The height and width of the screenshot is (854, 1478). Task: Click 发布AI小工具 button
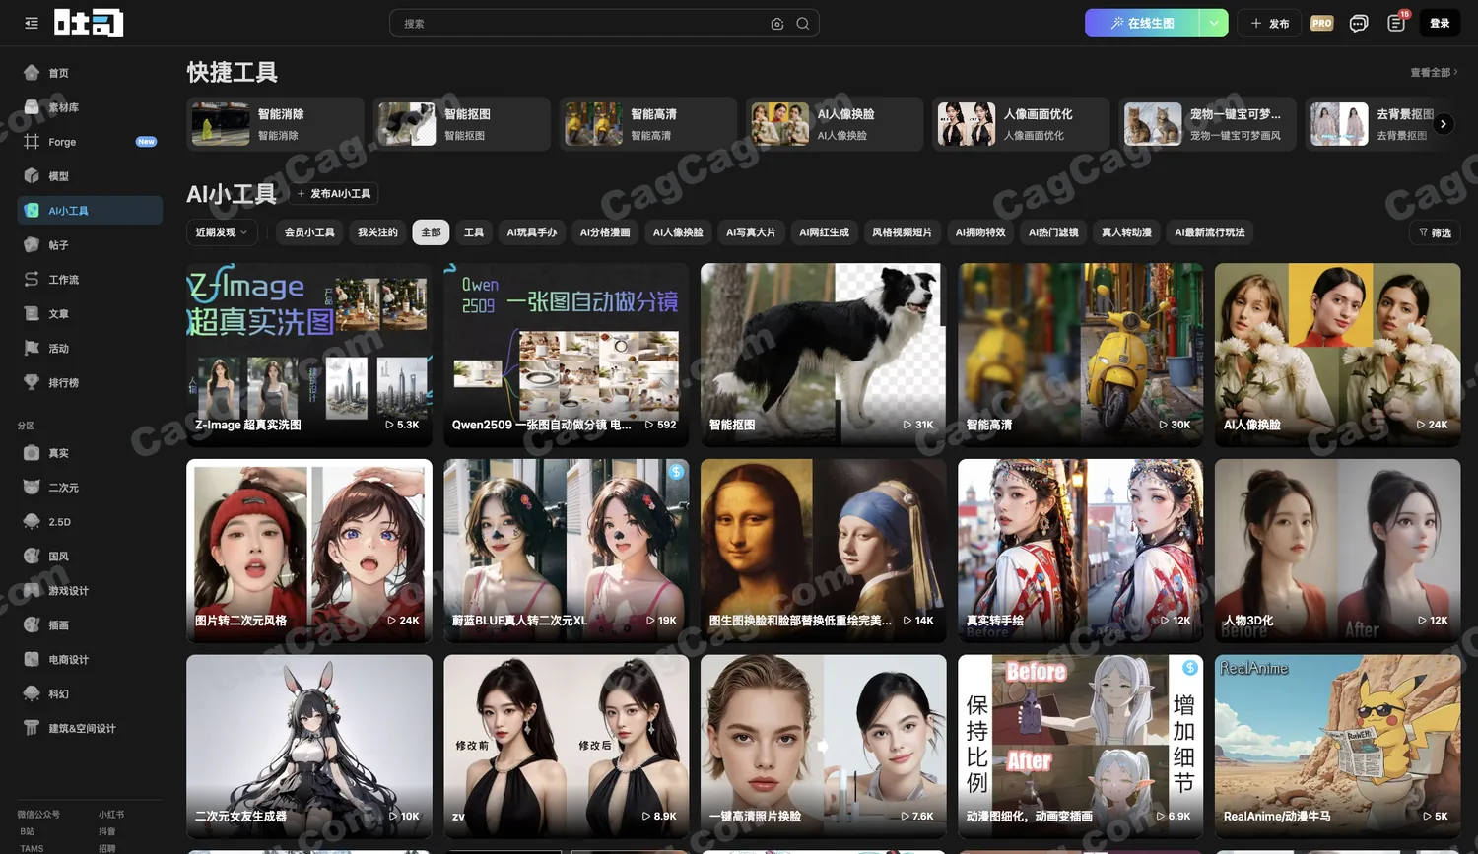(334, 194)
